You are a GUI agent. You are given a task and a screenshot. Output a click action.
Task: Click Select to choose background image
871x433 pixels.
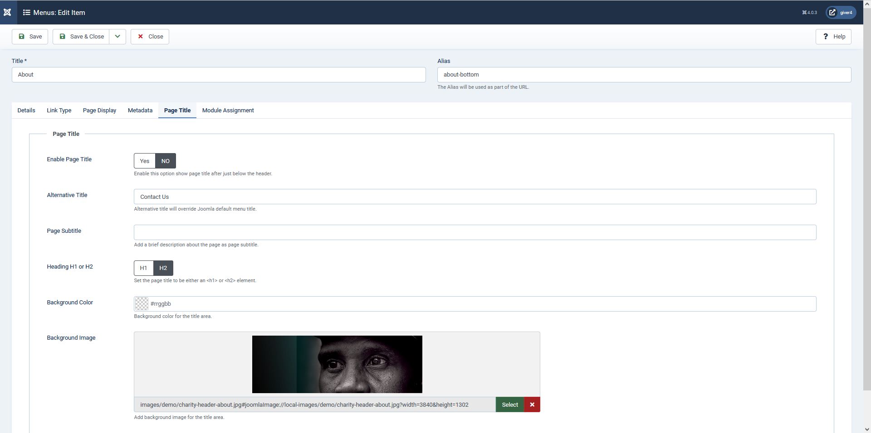(x=509, y=405)
